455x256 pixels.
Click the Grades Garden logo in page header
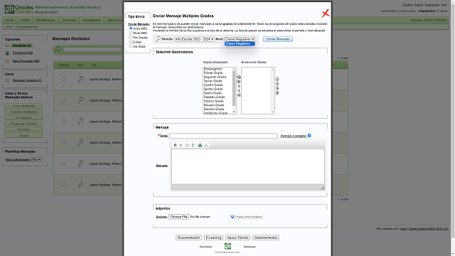19,9
